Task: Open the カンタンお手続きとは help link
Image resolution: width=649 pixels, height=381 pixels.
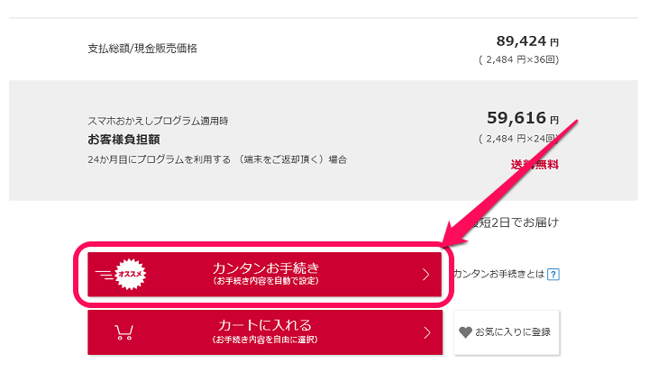Action: click(499, 275)
